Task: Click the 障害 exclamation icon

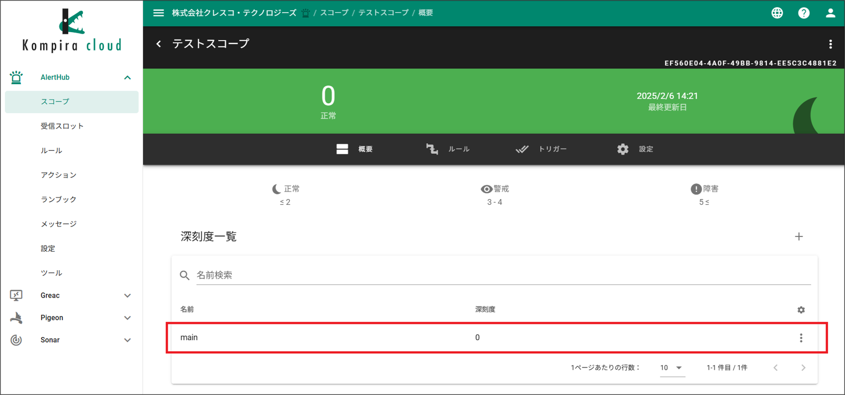Action: coord(696,189)
